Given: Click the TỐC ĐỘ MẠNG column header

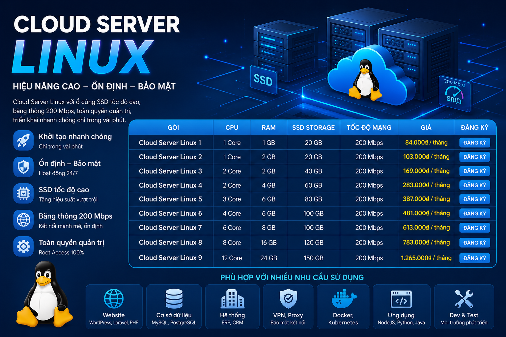Looking at the screenshot, I should point(369,127).
